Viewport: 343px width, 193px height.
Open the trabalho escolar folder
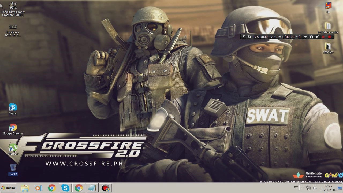click(x=328, y=28)
